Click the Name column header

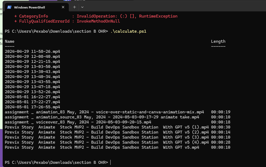[10, 41]
